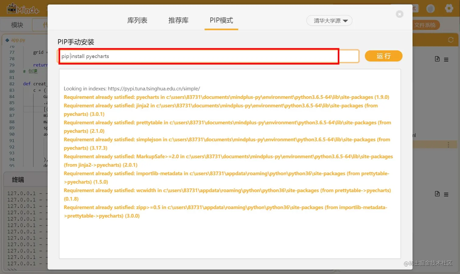The image size is (460, 274).
Task: Click the simplejson requirement satisfied line
Action: pyautogui.click(x=227, y=144)
